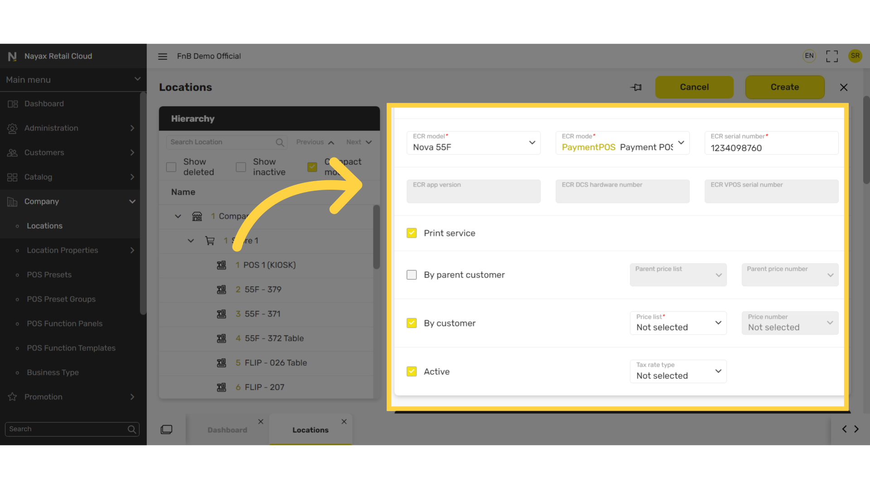
Task: Close the location form with X icon
Action: (844, 87)
